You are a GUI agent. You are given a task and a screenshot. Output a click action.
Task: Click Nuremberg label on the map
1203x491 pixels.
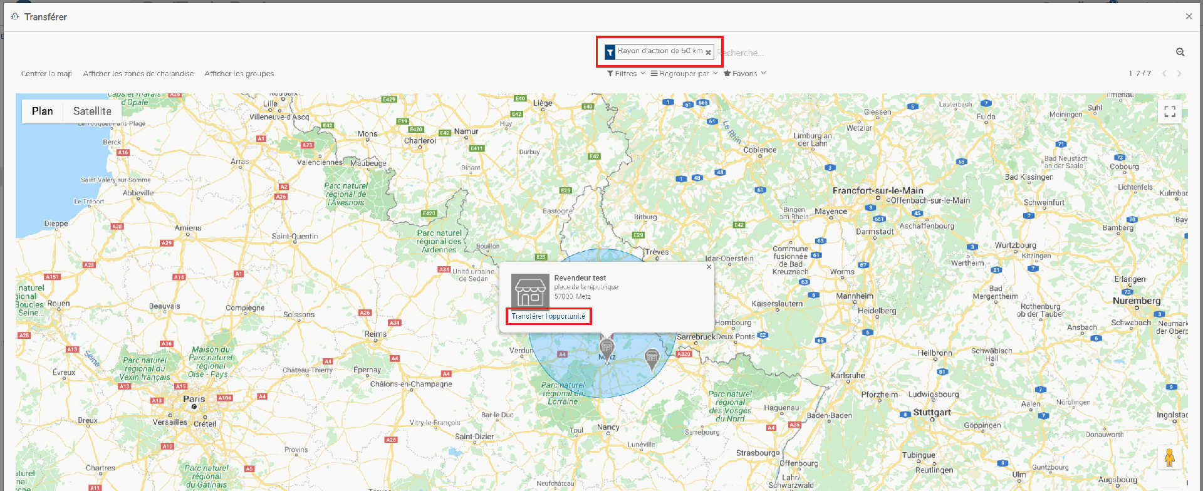[x=1137, y=301]
